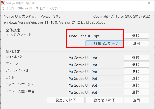Screen dimensions: 155x109
Task: Open the ツール(T) menu
Action: pos(41,9)
